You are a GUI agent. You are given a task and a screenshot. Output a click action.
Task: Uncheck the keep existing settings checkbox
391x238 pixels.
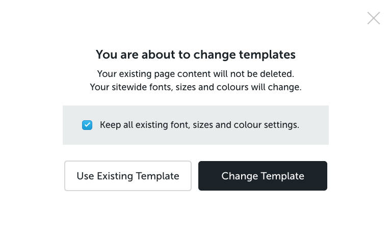[x=87, y=125]
